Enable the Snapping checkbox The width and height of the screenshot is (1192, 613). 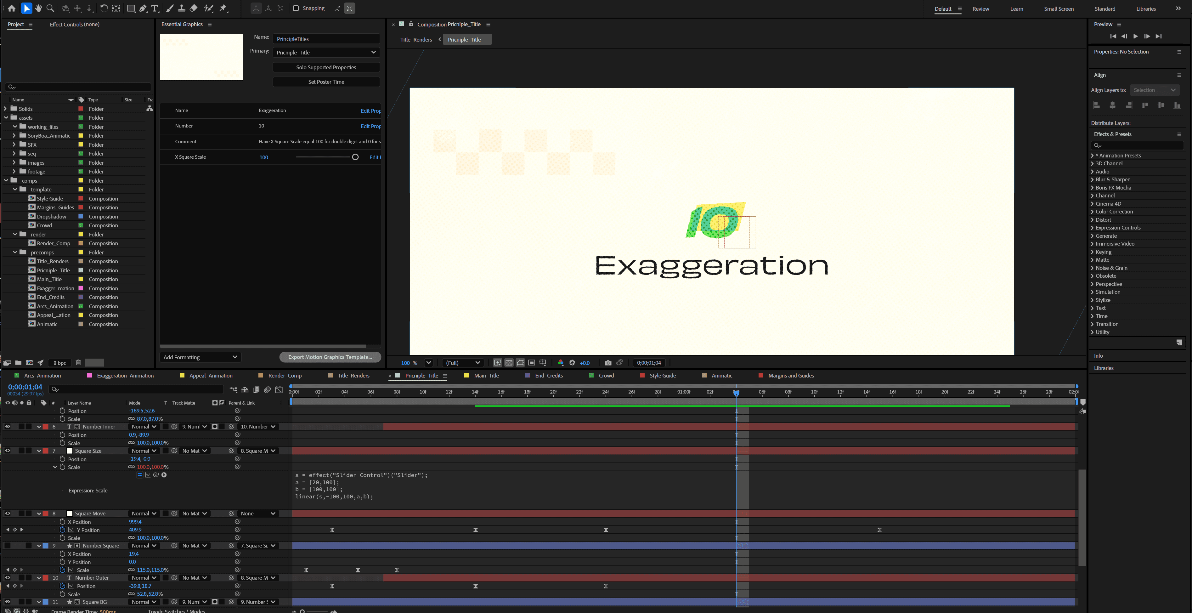[x=296, y=8]
